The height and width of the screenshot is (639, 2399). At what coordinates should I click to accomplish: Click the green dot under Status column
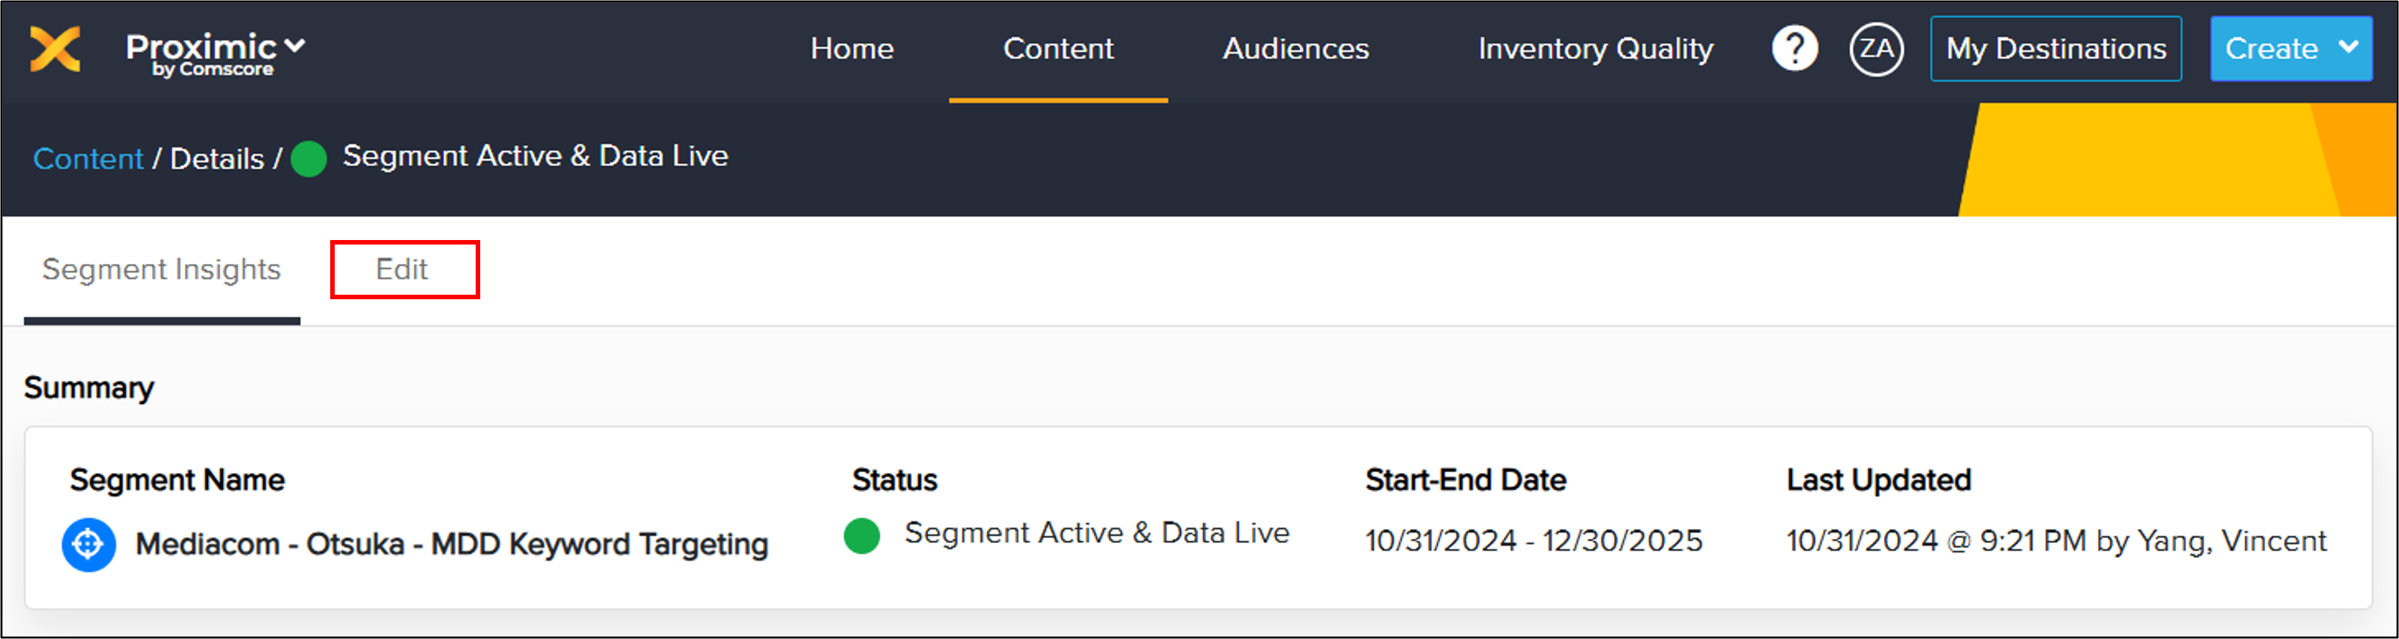(x=861, y=535)
